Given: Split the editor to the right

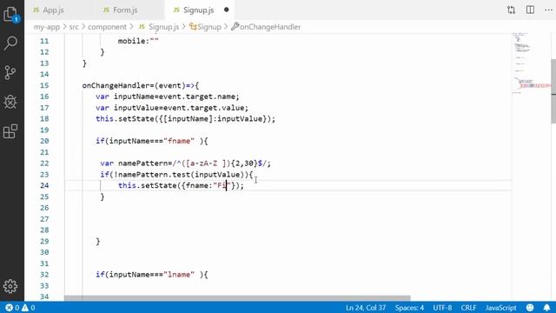Looking at the screenshot, I should point(530,10).
